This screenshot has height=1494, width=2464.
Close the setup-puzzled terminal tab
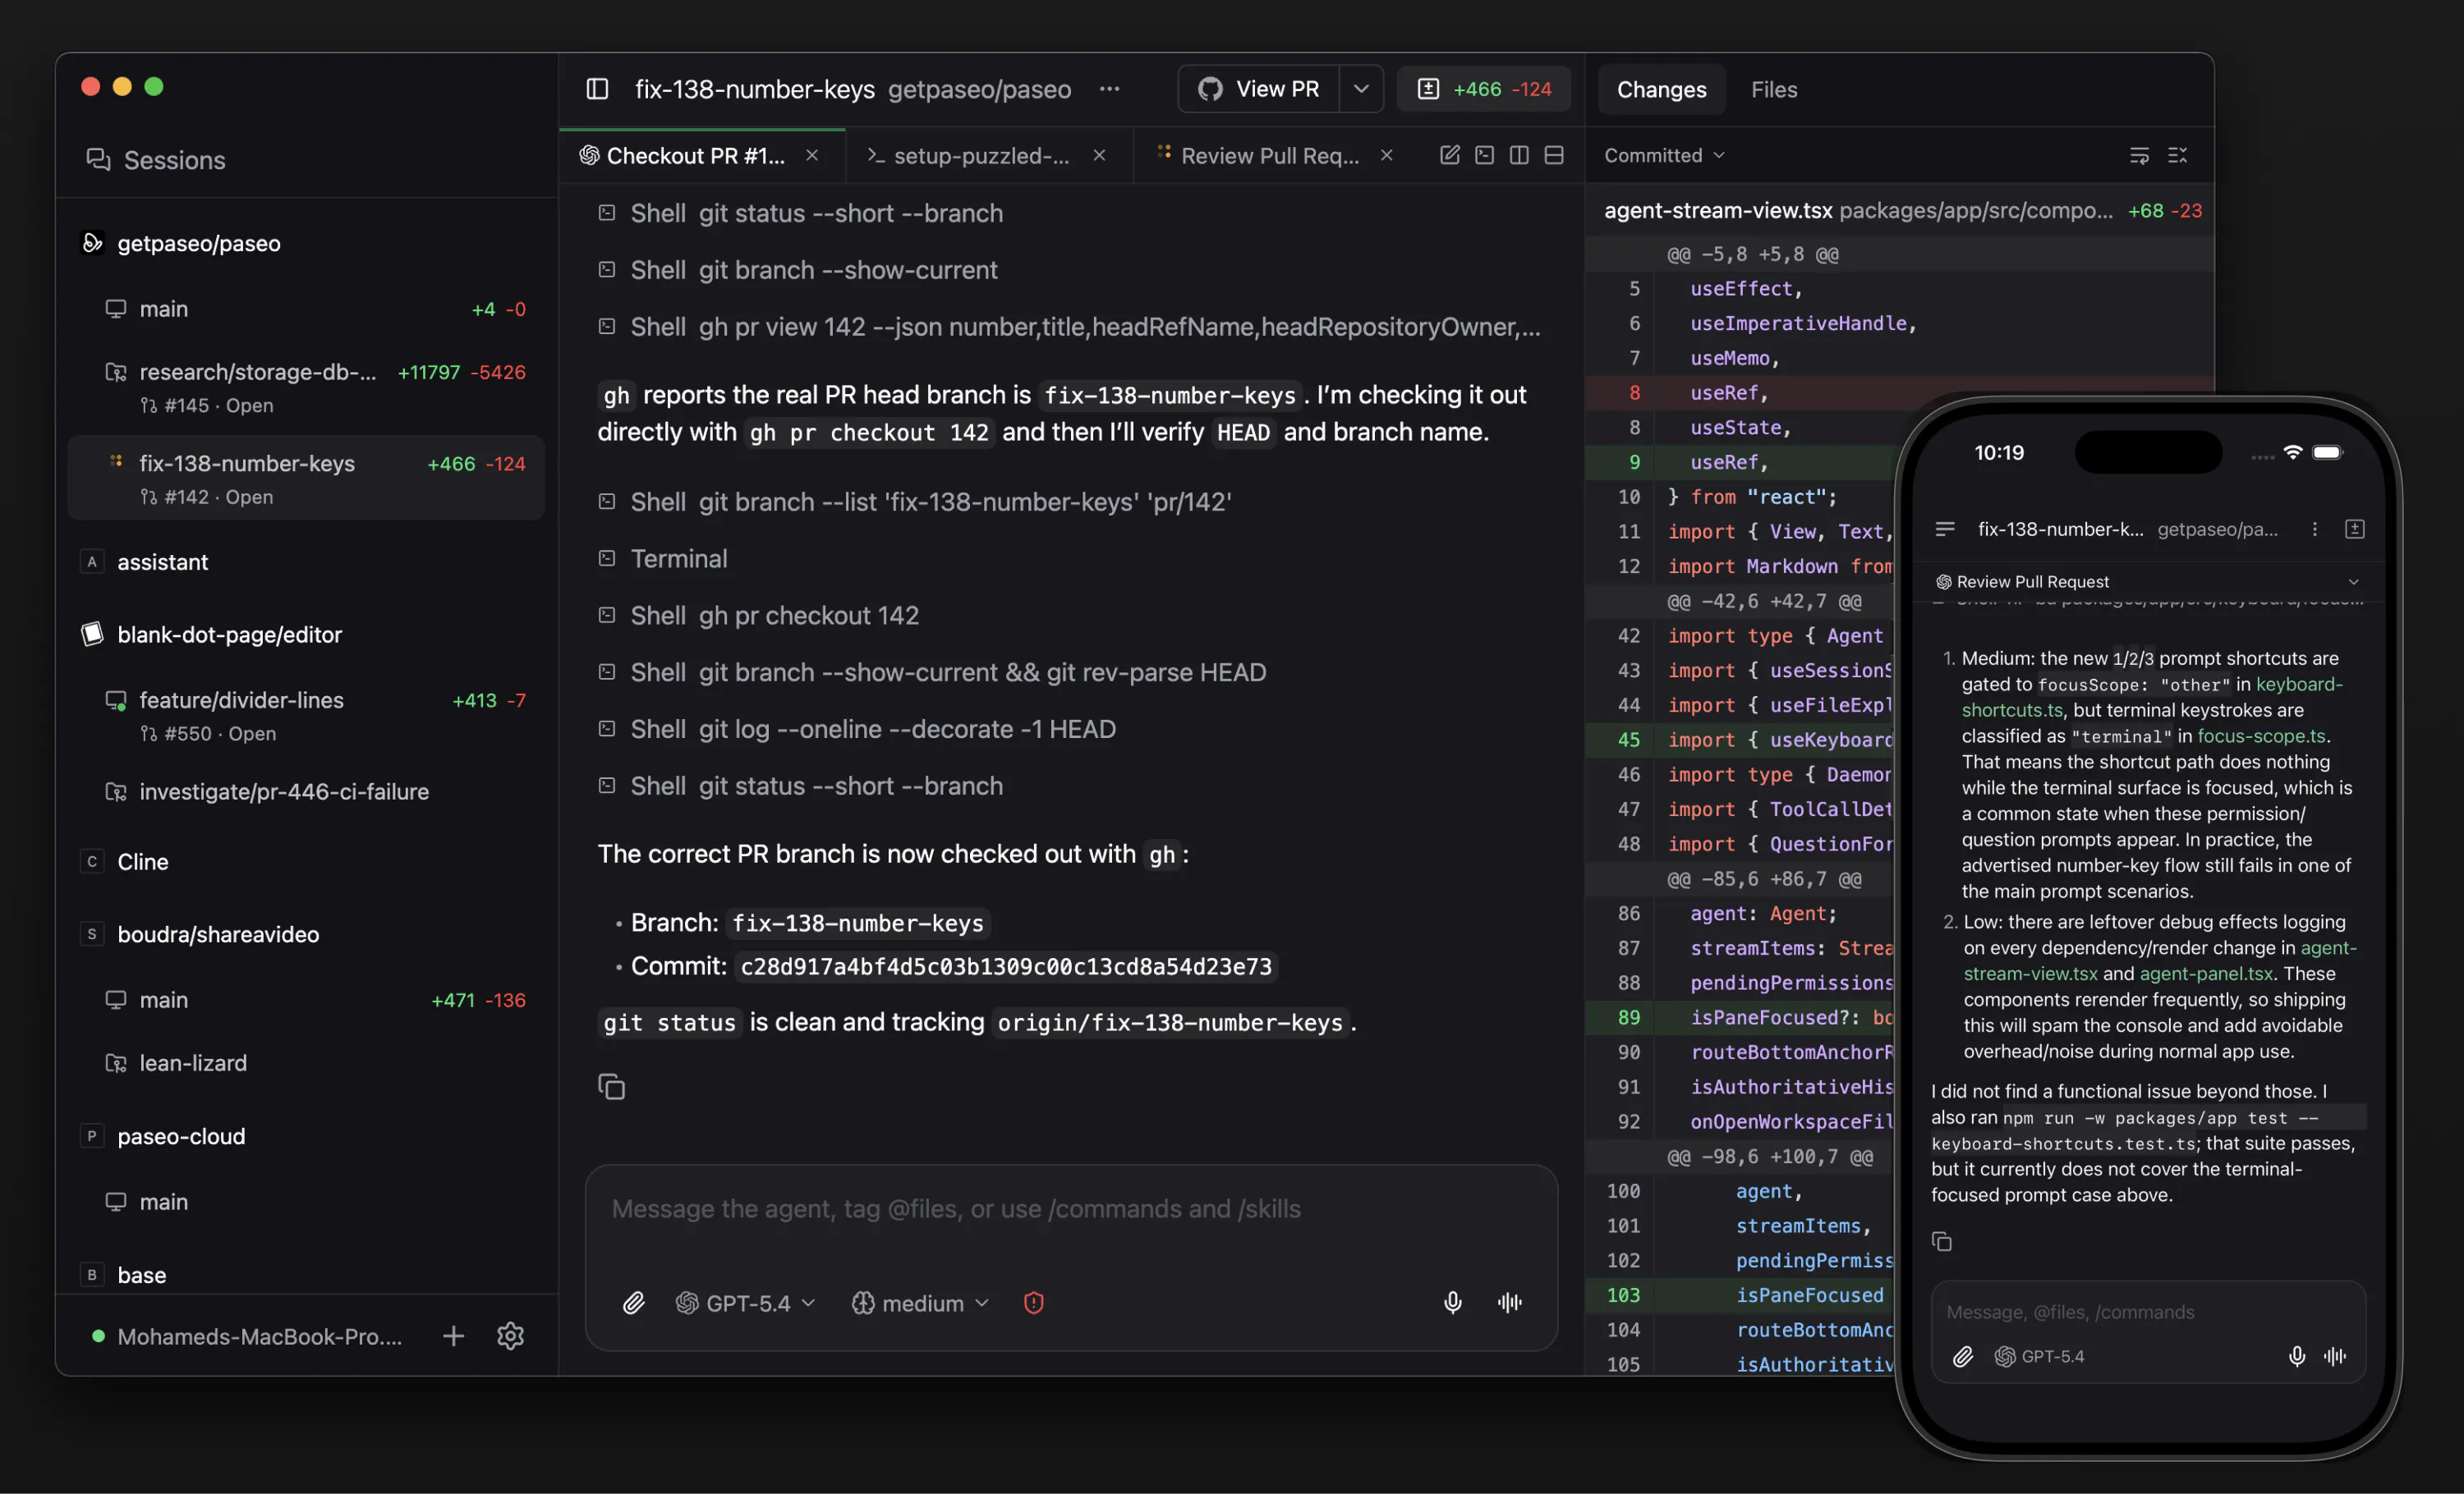1099,155
